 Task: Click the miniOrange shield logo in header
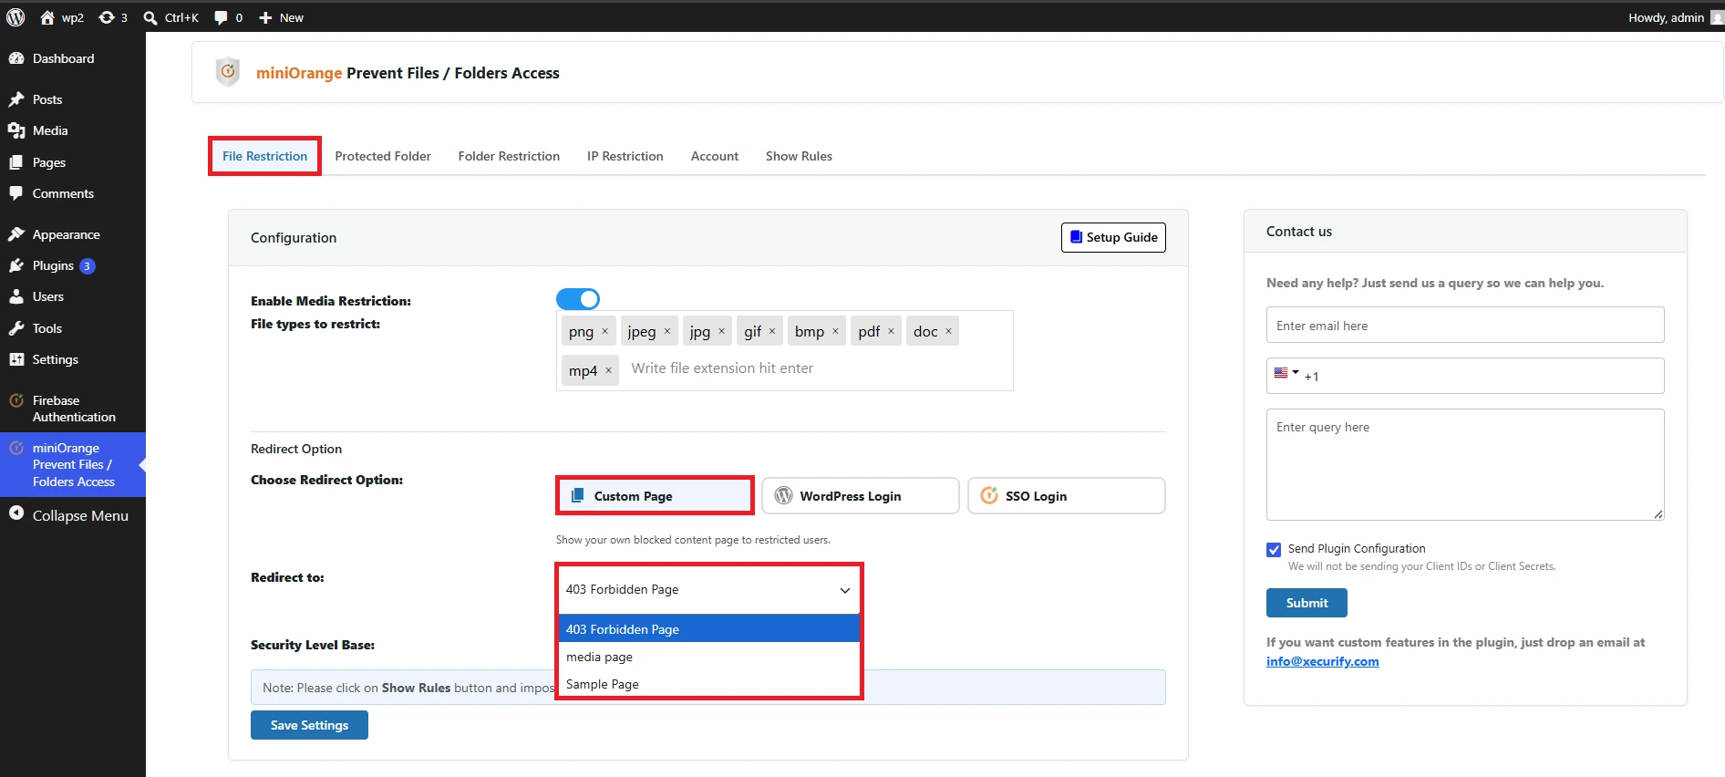pyautogui.click(x=228, y=72)
